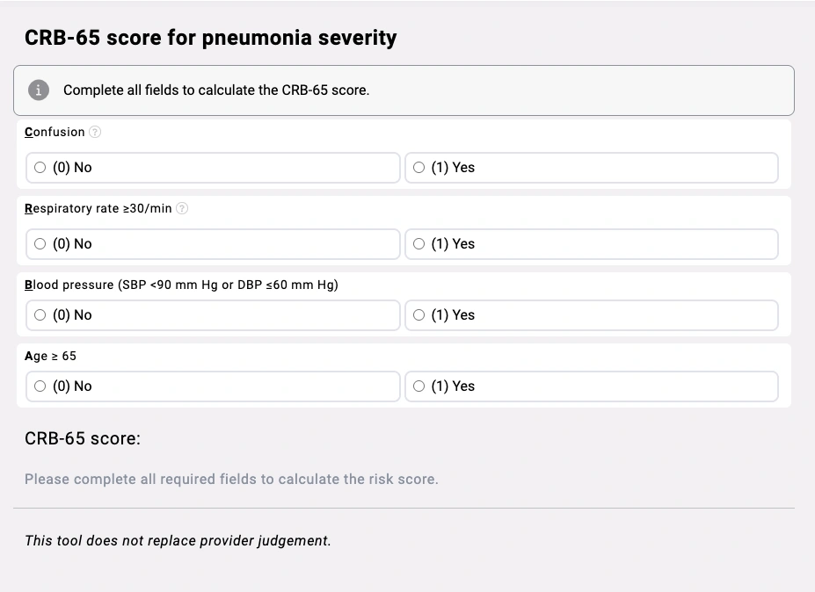Select No for Confusion
Image resolution: width=815 pixels, height=592 pixels.
(x=40, y=168)
